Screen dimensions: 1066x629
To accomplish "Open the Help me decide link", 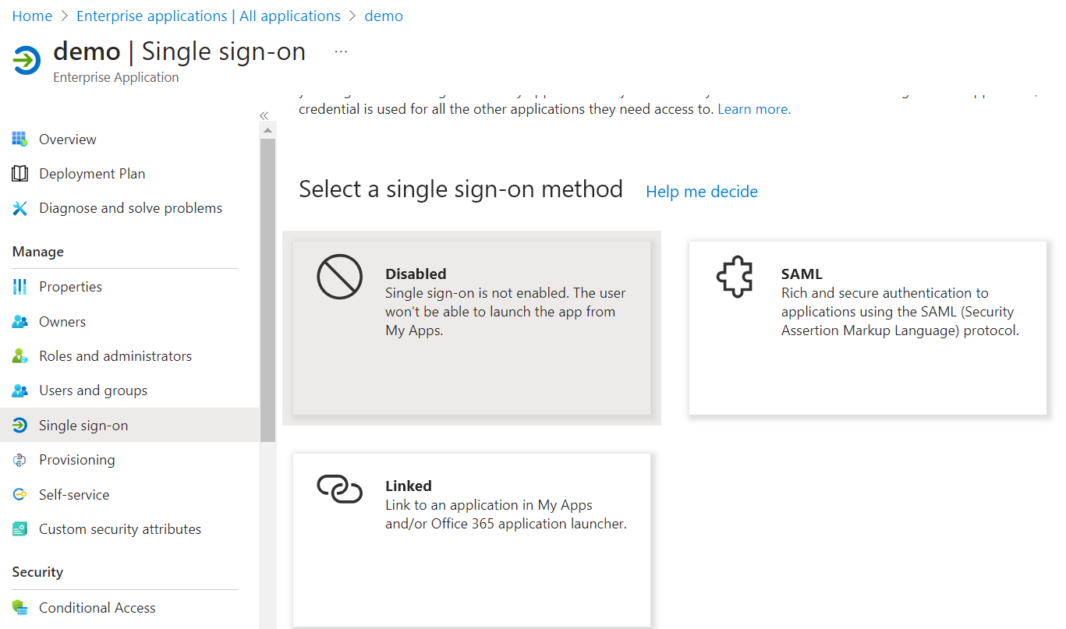I will point(701,192).
